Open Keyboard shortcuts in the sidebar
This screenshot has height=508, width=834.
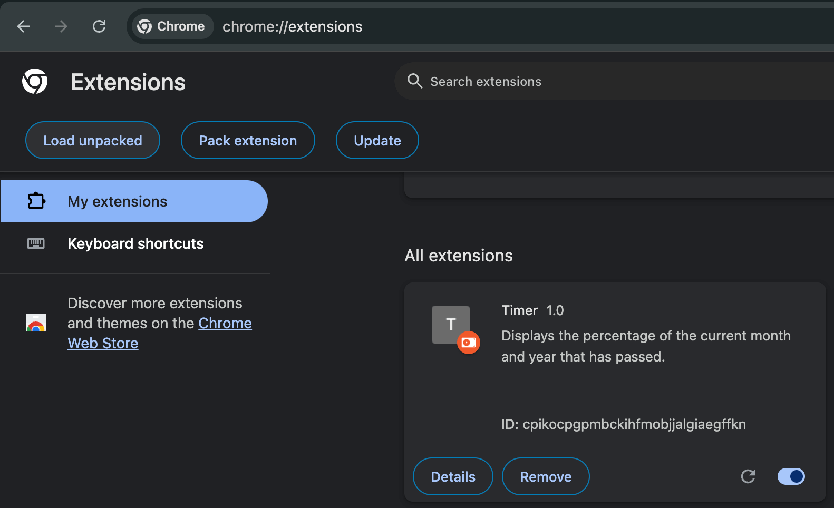point(134,243)
